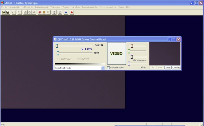Screen dimensions: 204x126
Task: Click the Overlay button
Action: (x=176, y=68)
